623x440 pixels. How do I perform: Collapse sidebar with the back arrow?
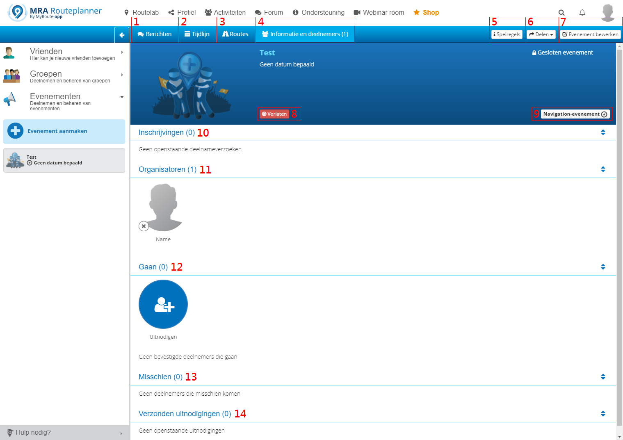pos(122,35)
